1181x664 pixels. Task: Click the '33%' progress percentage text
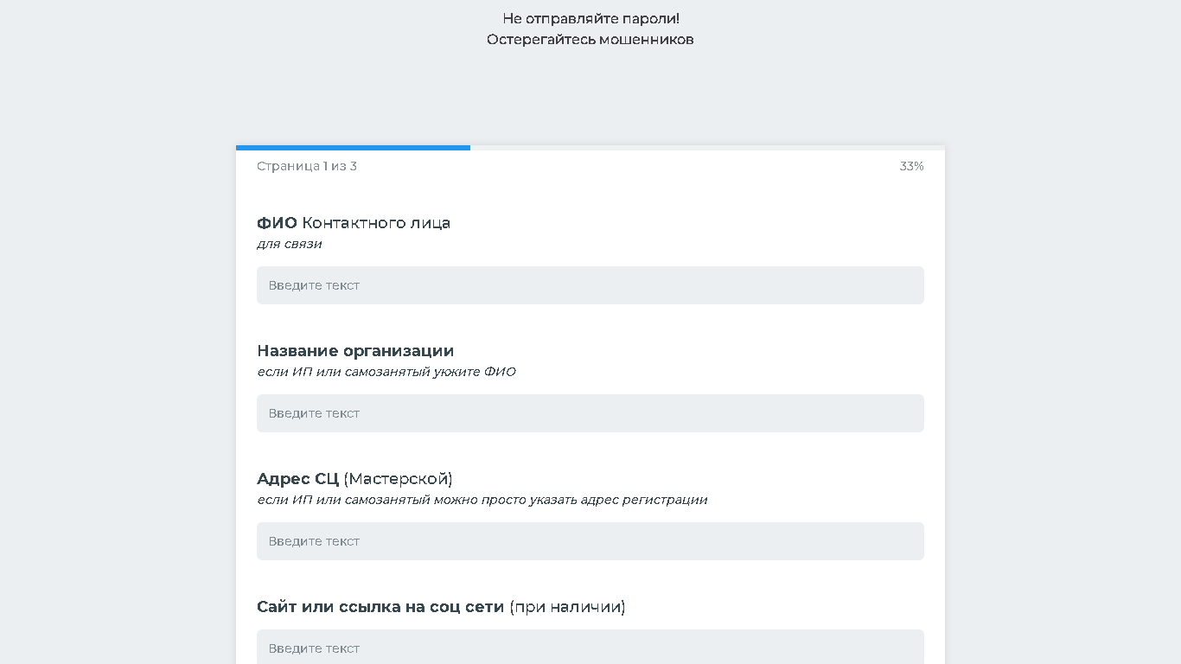point(911,166)
